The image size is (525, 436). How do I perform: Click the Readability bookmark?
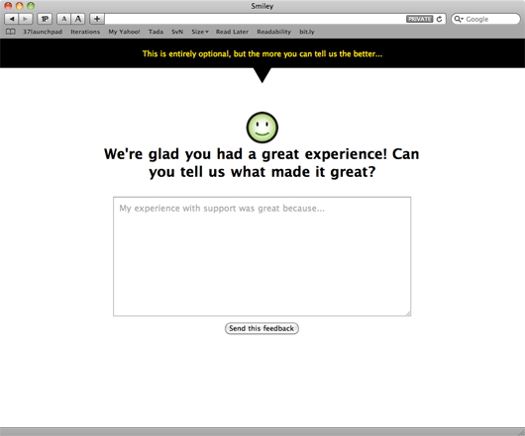point(273,32)
